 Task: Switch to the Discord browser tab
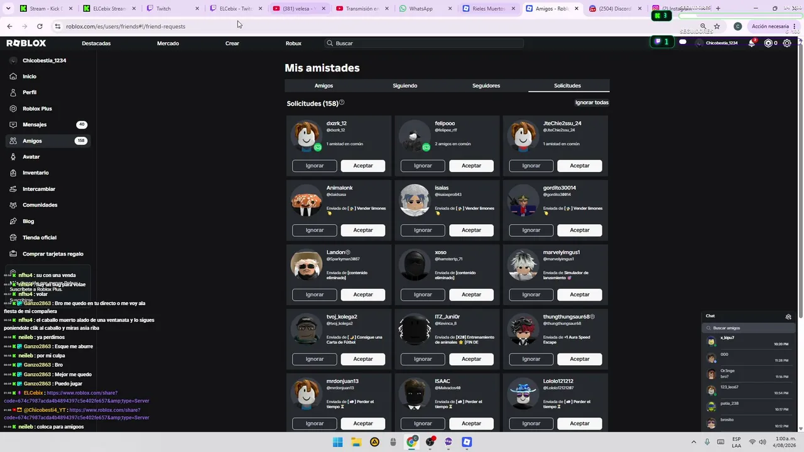(615, 9)
